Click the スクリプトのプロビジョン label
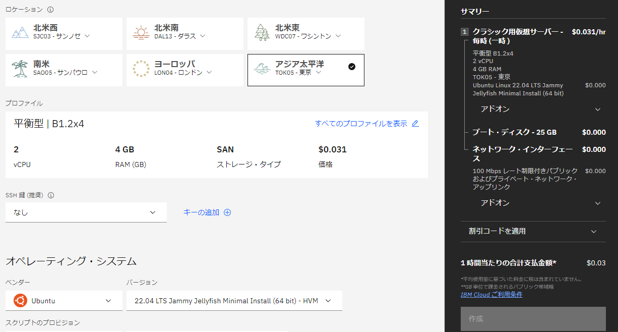 (43, 323)
